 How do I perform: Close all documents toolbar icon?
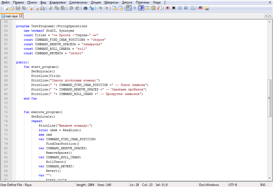[x=36, y=8]
